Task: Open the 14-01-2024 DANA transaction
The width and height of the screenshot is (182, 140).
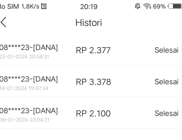Action: pos(29,79)
